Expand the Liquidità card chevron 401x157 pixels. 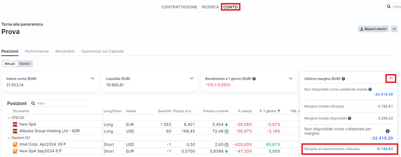tap(192, 78)
